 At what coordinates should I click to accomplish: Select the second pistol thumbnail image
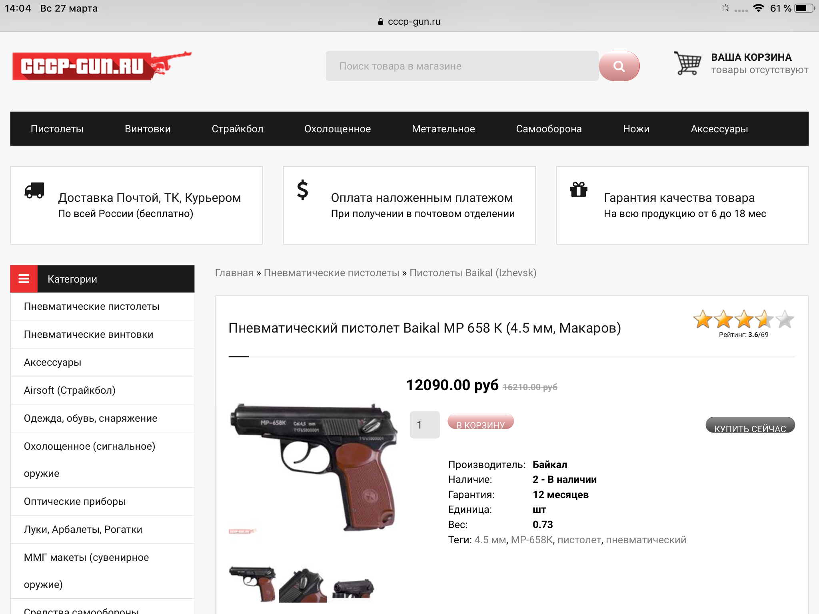click(303, 585)
